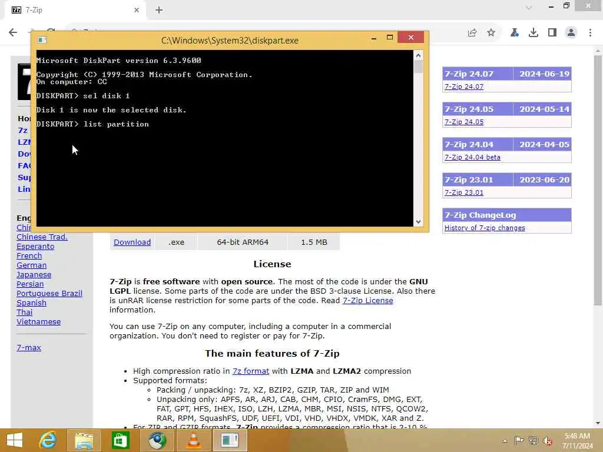Switch language to Portuguese Brazil
The image size is (603, 452).
click(x=49, y=293)
